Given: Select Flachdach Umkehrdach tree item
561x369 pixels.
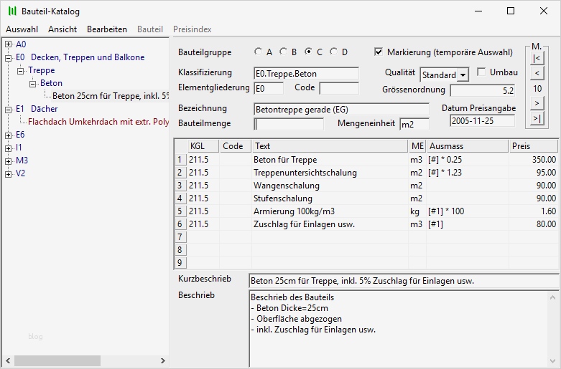Looking at the screenshot, I should [98, 122].
